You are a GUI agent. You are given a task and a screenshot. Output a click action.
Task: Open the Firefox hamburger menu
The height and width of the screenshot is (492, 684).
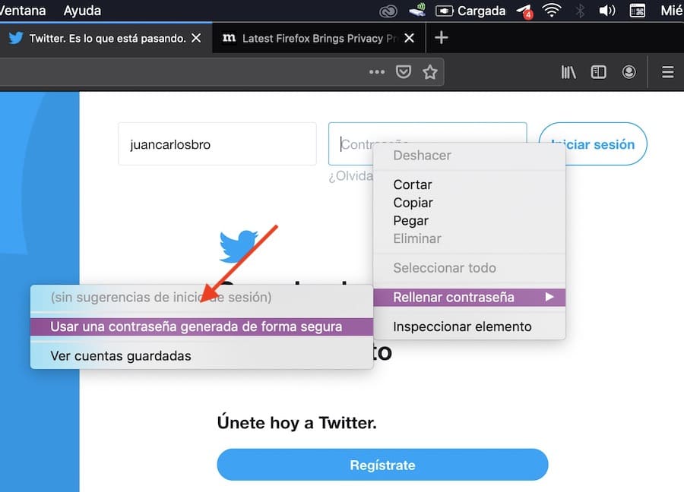667,72
